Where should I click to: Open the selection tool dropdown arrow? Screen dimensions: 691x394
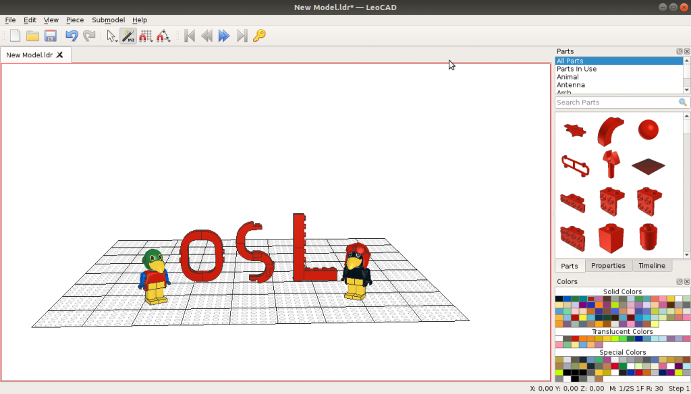[116, 40]
